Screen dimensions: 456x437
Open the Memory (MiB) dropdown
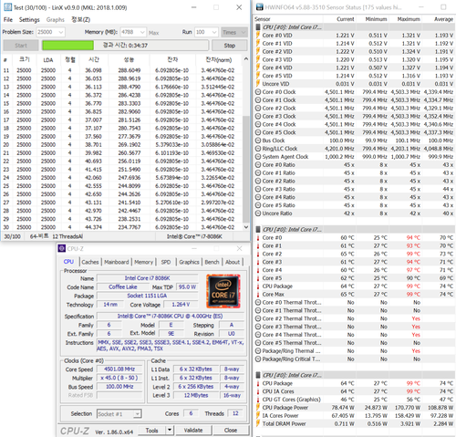(x=142, y=32)
